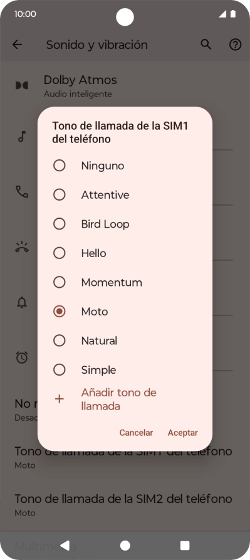The width and height of the screenshot is (250, 560).
Task: Open Tono de llamada de la SIM2 setting
Action: [125, 505]
